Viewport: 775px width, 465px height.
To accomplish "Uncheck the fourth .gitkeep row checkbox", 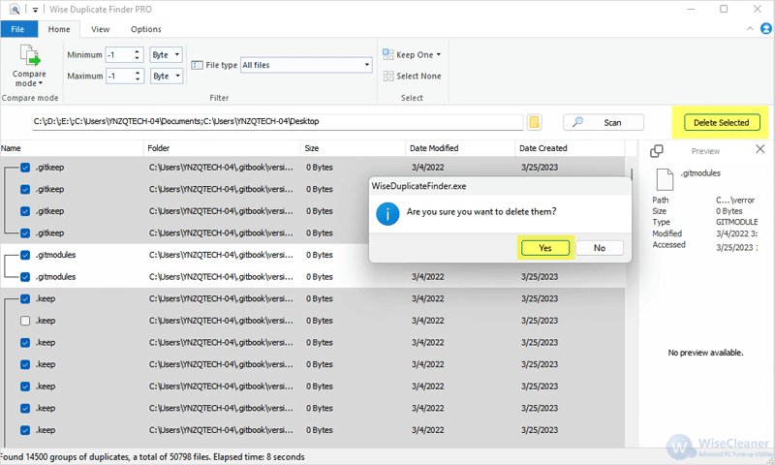I will click(25, 233).
